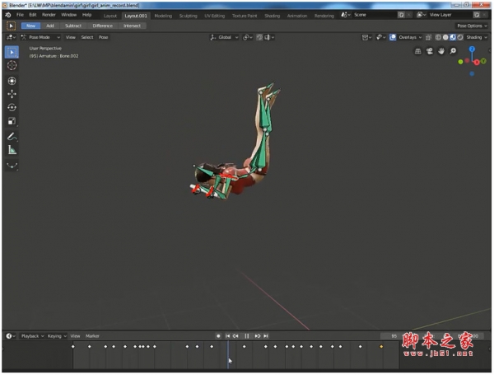The height and width of the screenshot is (375, 494).
Task: Click the pan view hand icon
Action: coord(441,51)
